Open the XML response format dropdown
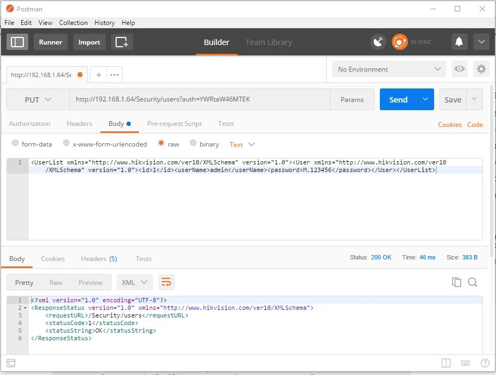Viewport: 496px width, 375px height. tap(135, 282)
